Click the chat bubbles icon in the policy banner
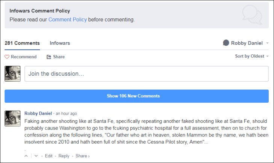Viewport: 274px width, 163px height. coord(252,15)
